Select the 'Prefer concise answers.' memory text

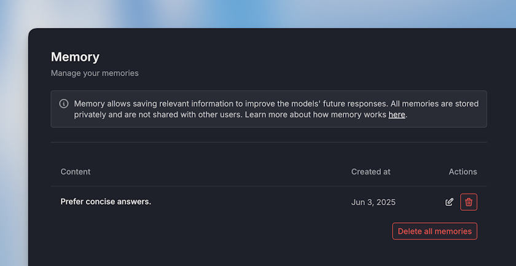click(106, 201)
